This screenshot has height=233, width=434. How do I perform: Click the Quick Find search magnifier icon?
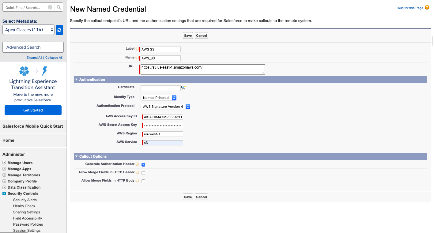point(58,7)
